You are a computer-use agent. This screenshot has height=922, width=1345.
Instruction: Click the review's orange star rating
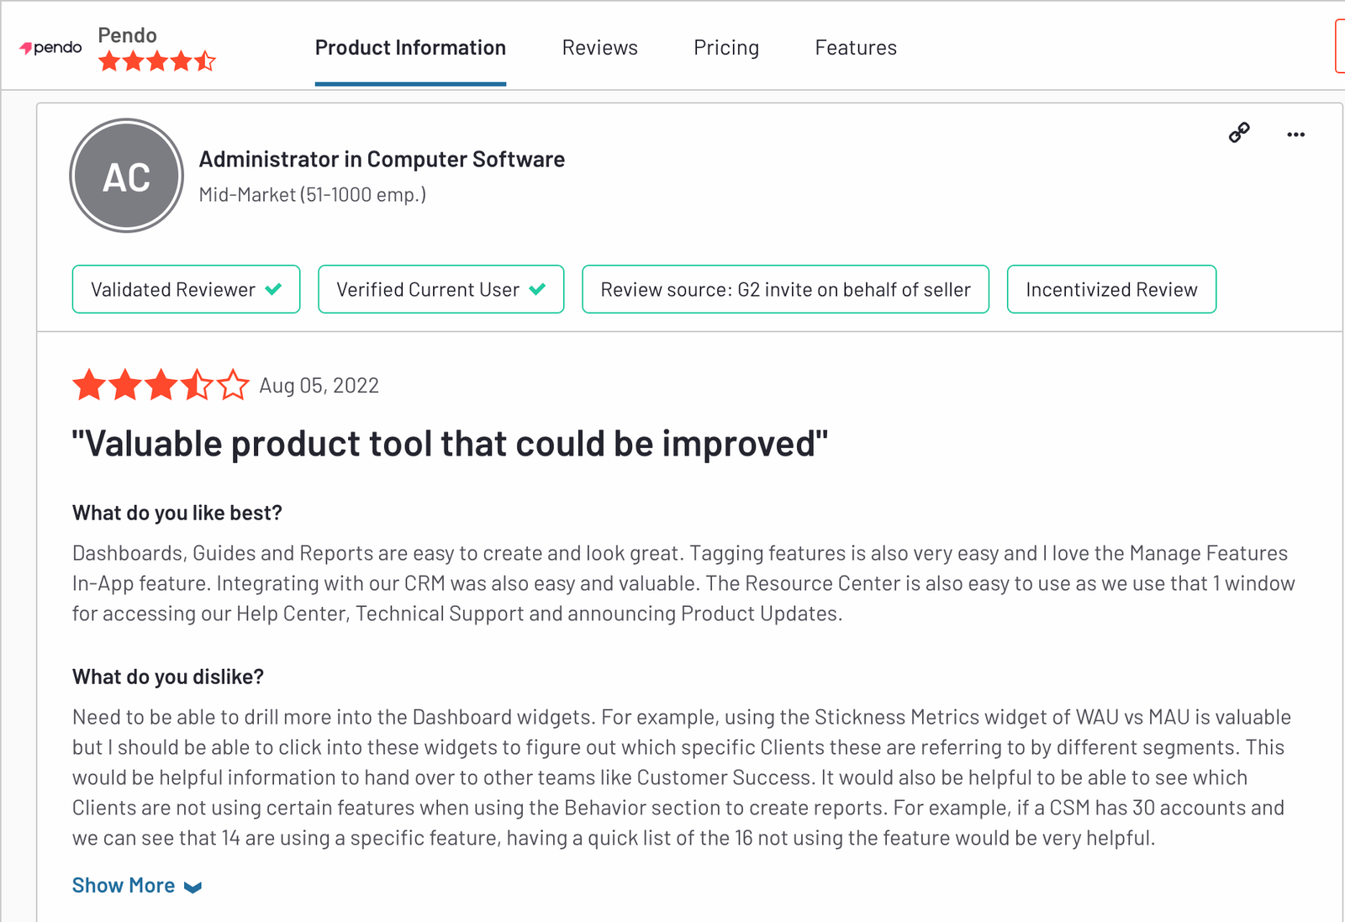pyautogui.click(x=161, y=385)
